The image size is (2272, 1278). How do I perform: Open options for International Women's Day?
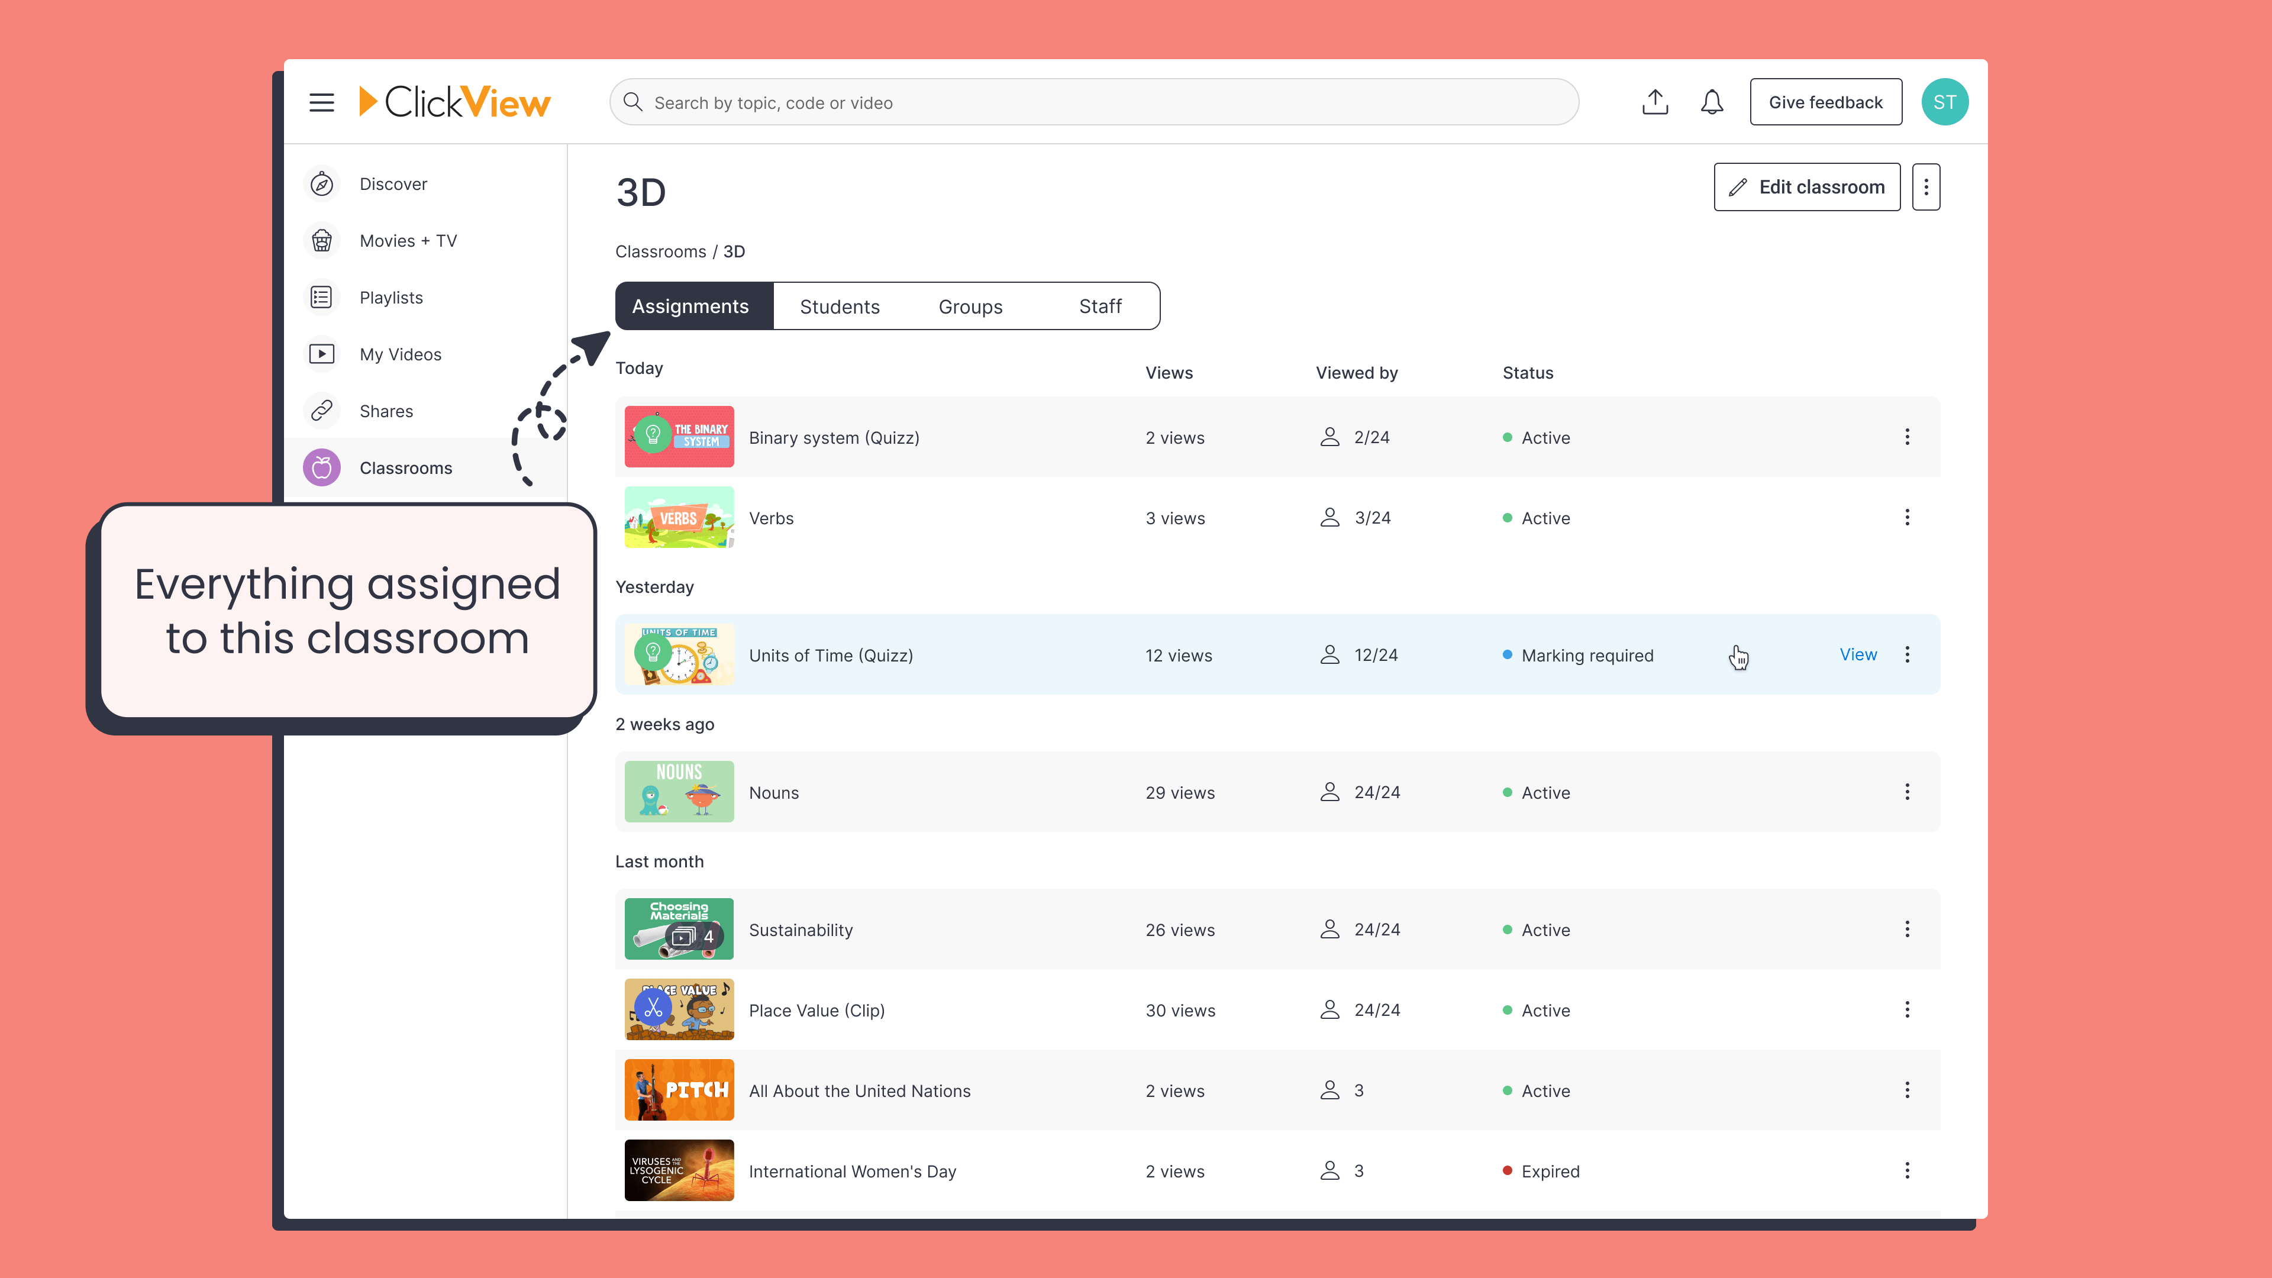[1907, 1170]
